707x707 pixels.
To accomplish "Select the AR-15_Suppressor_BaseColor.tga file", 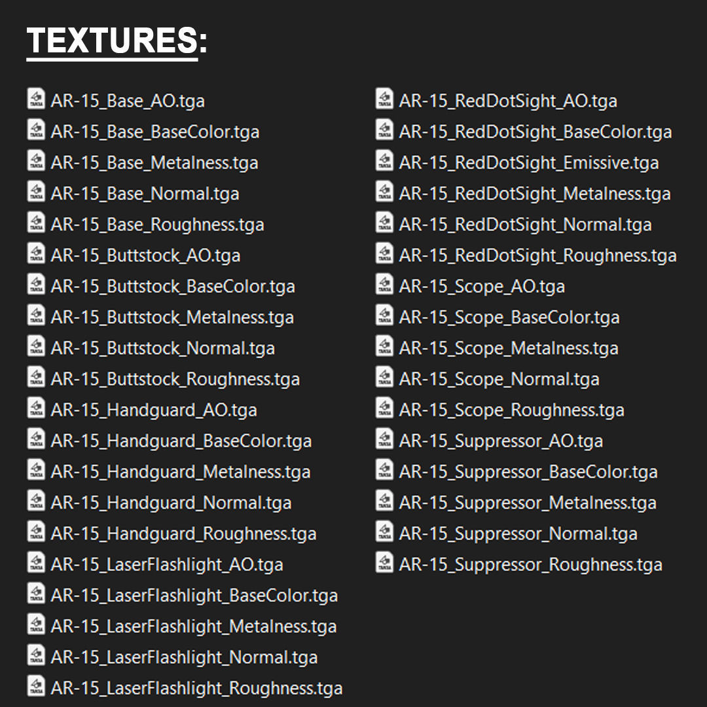I will (x=528, y=472).
